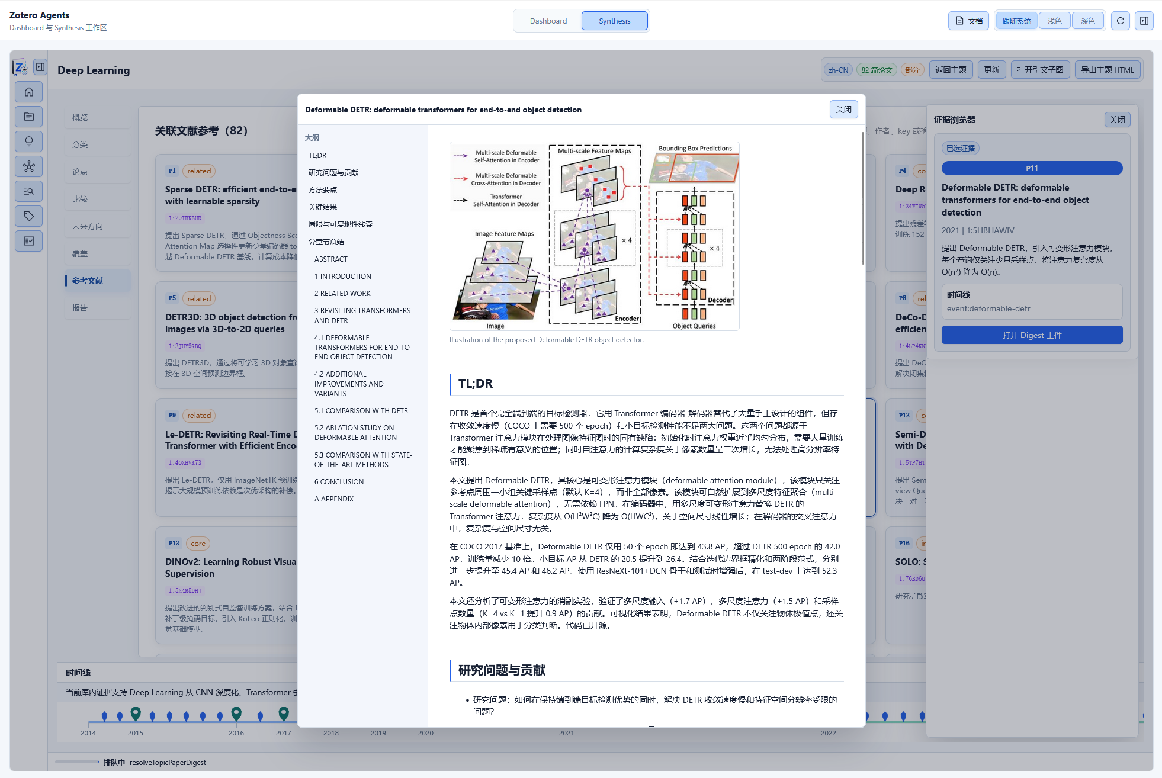The width and height of the screenshot is (1162, 778).
Task: Click the dialog's vertical scrollbar
Action: point(862,198)
